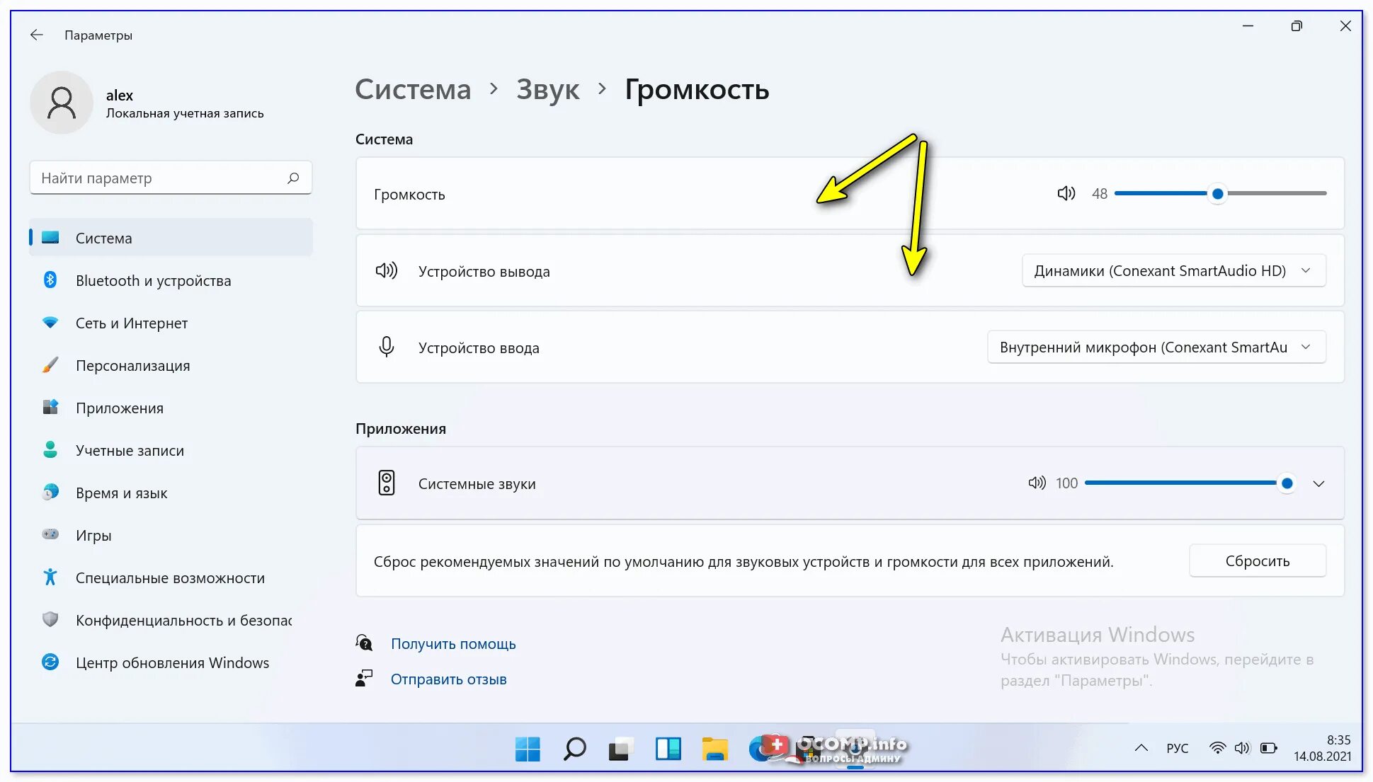Open clock and date 8:35
This screenshot has height=782, width=1373.
click(x=1322, y=748)
